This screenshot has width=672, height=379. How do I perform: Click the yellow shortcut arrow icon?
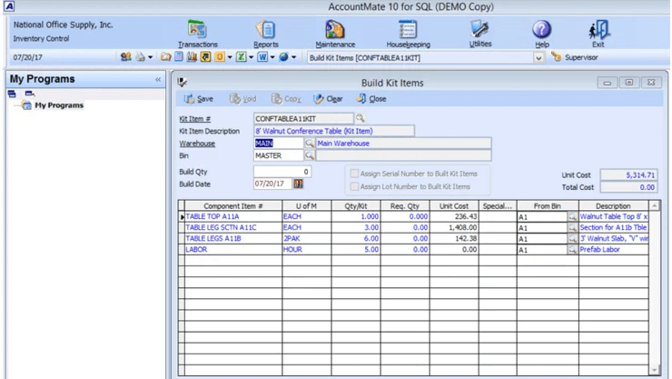click(206, 56)
